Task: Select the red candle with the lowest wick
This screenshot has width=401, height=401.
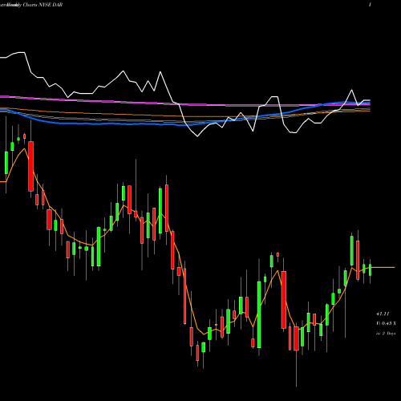Action: click(296, 338)
